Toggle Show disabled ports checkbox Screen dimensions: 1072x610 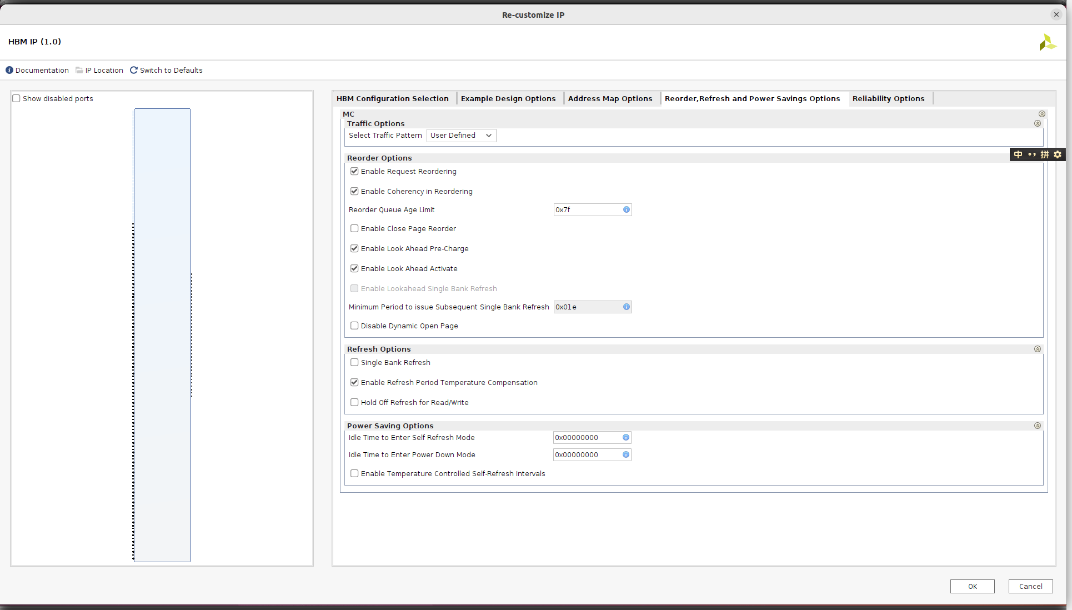(17, 98)
